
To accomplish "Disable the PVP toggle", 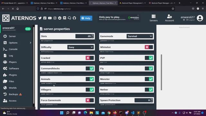I will pos(149,58).
